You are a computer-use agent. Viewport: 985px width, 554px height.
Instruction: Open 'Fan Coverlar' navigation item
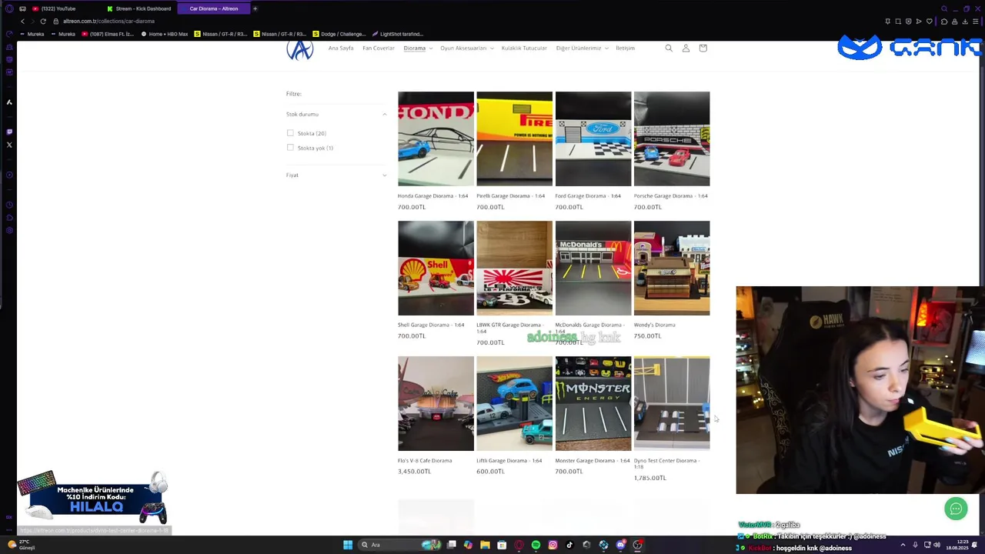point(379,48)
